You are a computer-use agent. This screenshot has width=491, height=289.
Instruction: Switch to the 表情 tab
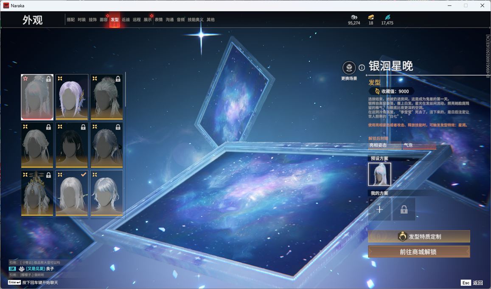pos(159,20)
